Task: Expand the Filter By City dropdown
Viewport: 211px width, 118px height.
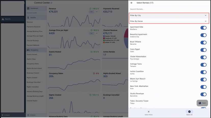Action: (x=169, y=15)
